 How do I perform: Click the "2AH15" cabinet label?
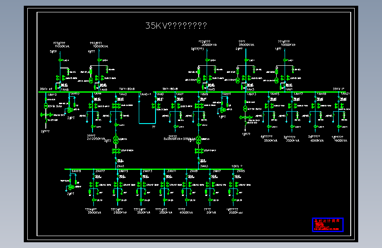[123, 171]
